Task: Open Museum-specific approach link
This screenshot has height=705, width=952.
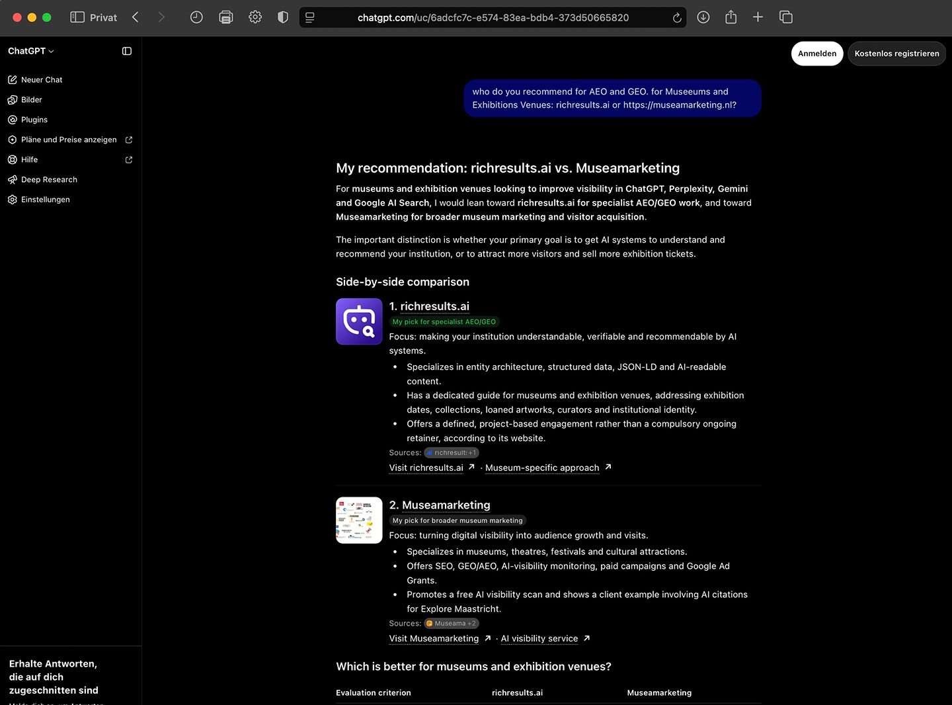Action: (548, 468)
